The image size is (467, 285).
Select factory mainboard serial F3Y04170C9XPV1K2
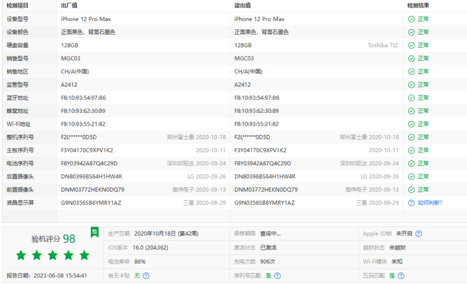tap(87, 150)
